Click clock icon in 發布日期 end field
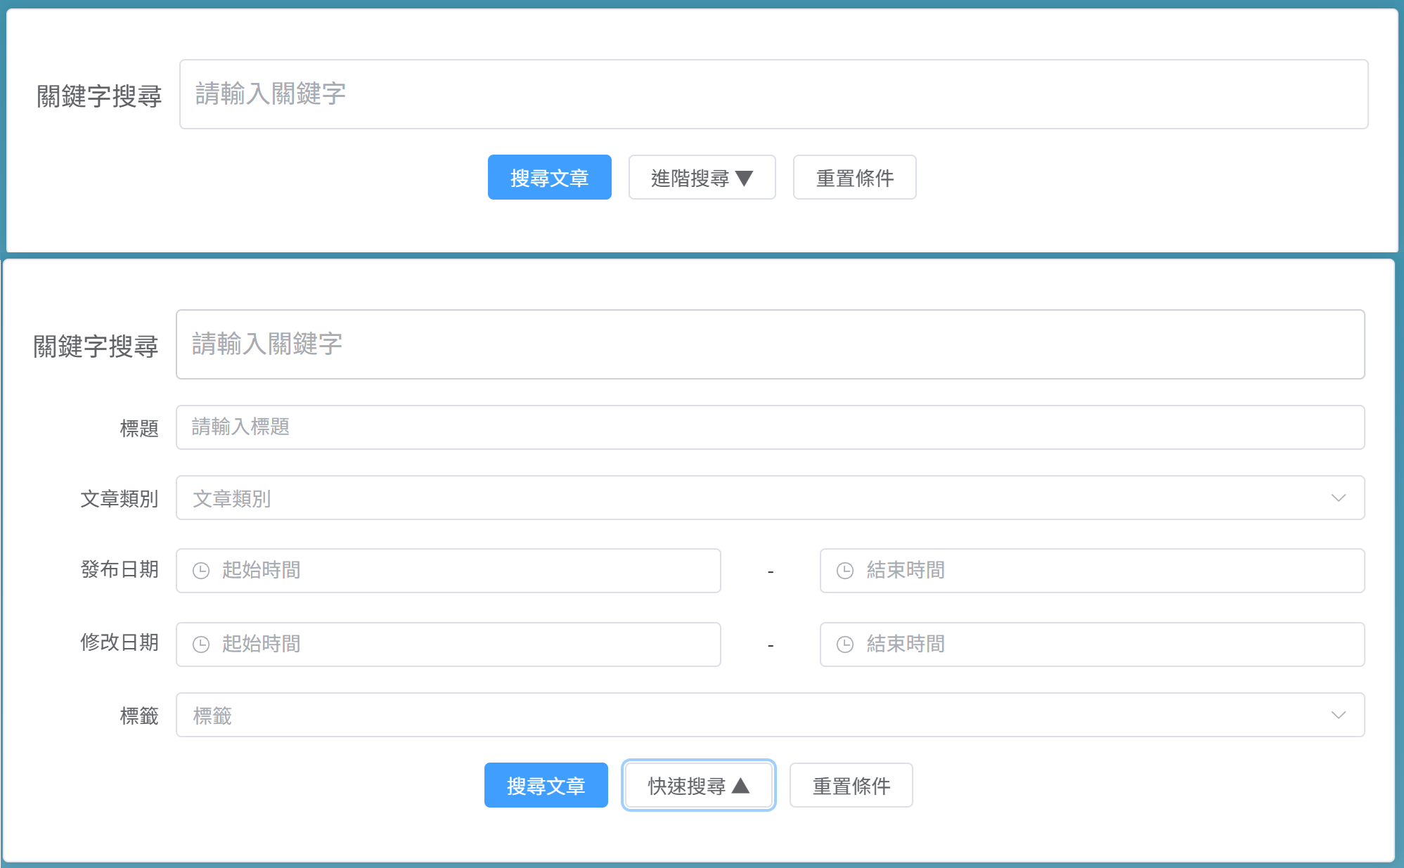Viewport: 1404px width, 868px height. click(845, 571)
